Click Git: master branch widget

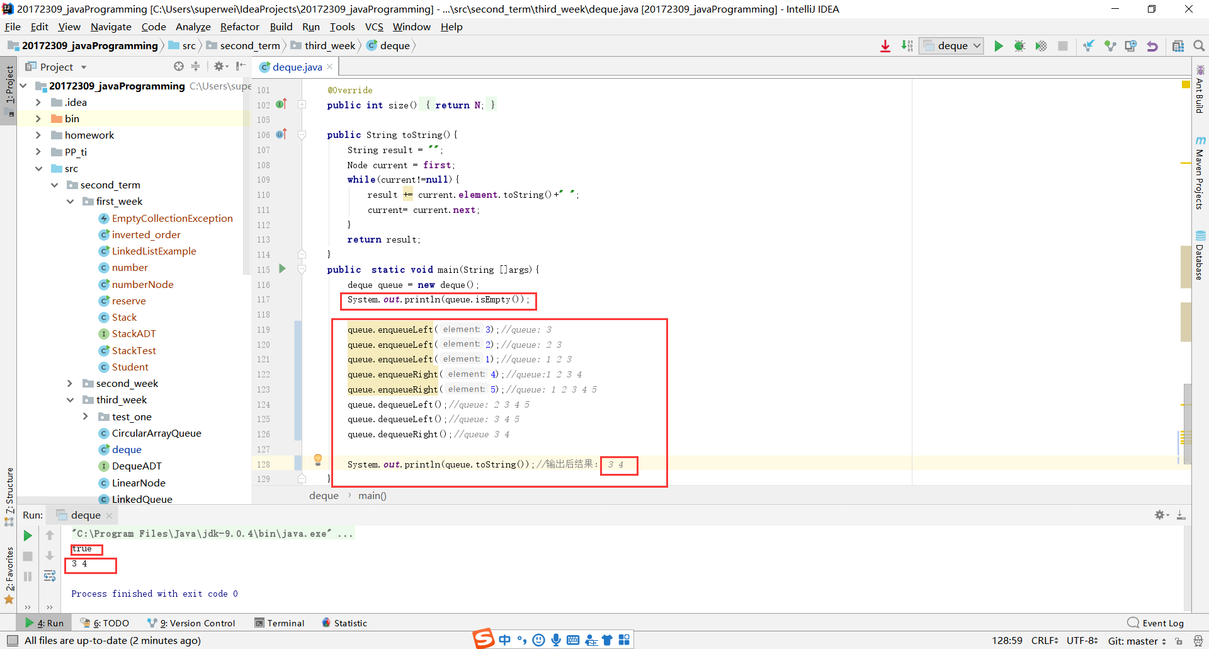coord(1137,641)
